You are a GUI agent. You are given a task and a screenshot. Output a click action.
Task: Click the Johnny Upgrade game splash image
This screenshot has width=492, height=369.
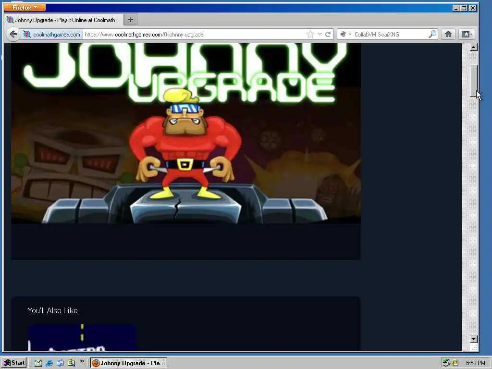click(x=186, y=134)
